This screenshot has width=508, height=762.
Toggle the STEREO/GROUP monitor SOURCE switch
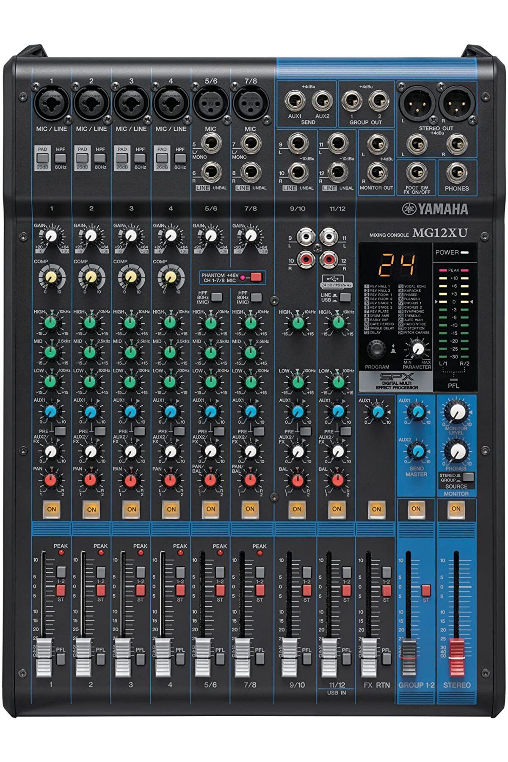(468, 477)
